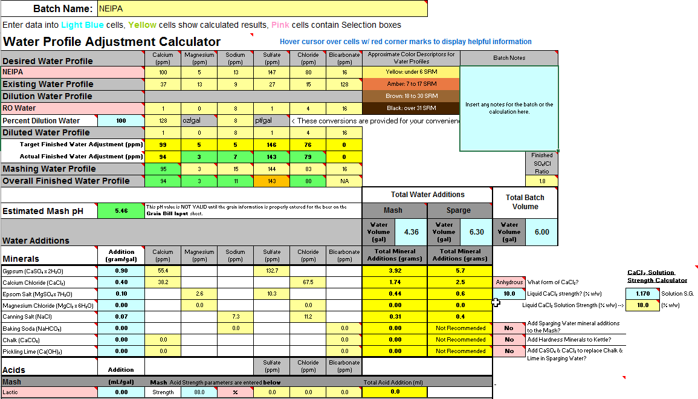Toggle the replace Chalk & Lime No cell
This screenshot has width=698, height=399.
pyautogui.click(x=509, y=351)
